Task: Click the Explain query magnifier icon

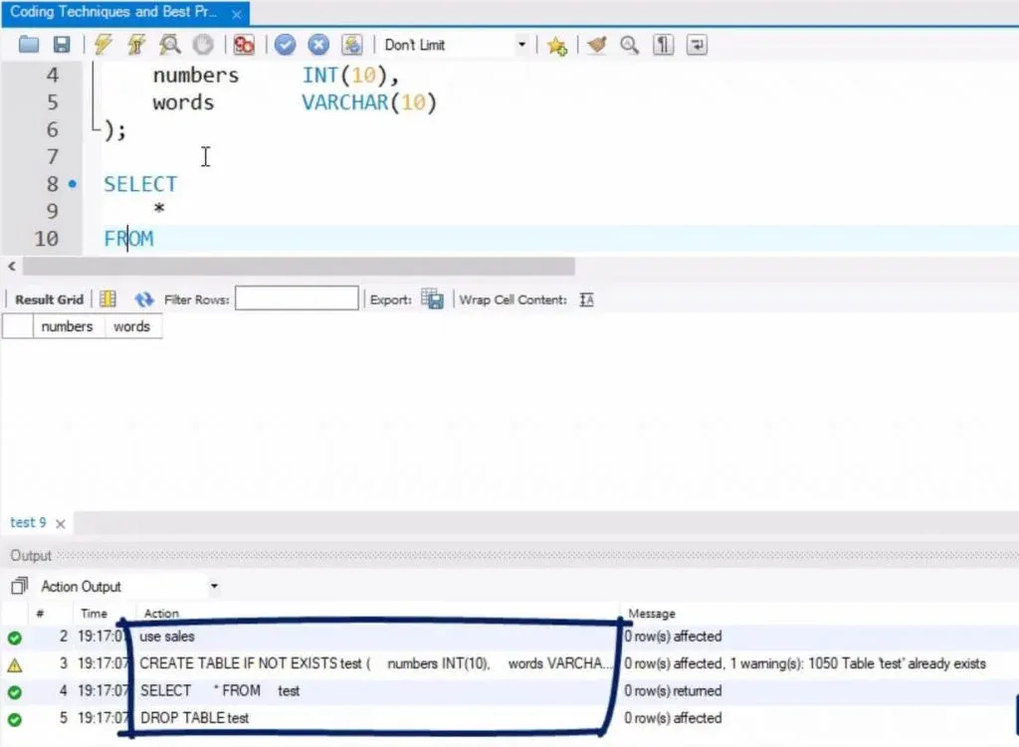Action: tap(170, 45)
